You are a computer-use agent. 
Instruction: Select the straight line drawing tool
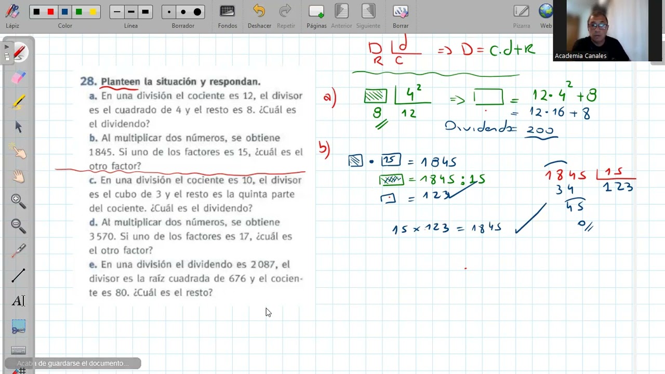point(18,276)
